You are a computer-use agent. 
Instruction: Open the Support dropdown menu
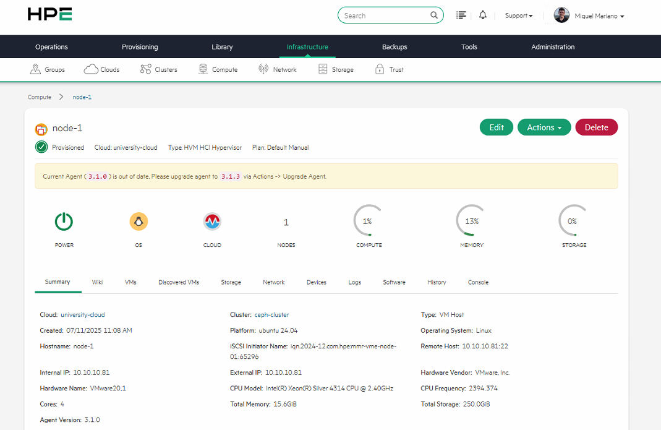(x=518, y=15)
